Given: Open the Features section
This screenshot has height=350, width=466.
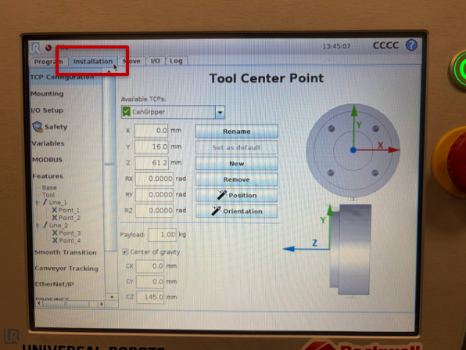Looking at the screenshot, I should [x=48, y=176].
